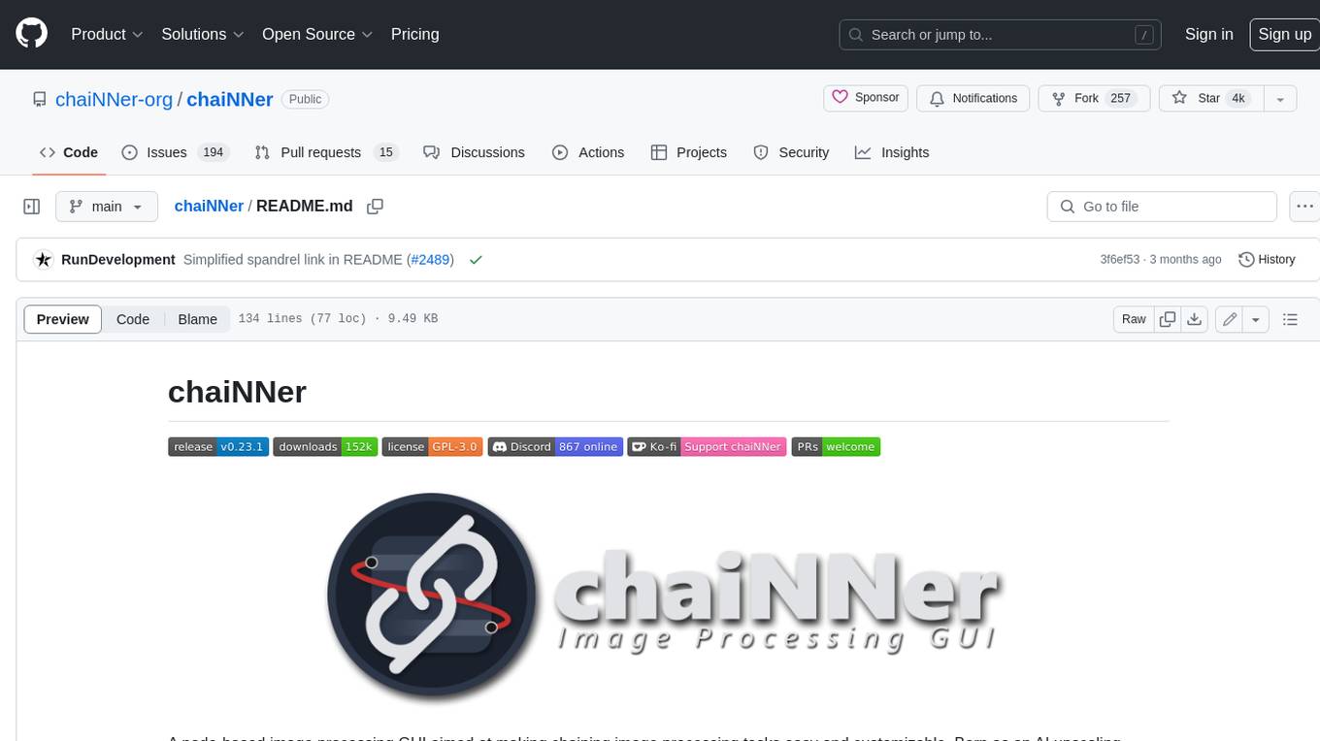Open the Discord 867 online badge
The width and height of the screenshot is (1320, 741).
555,447
